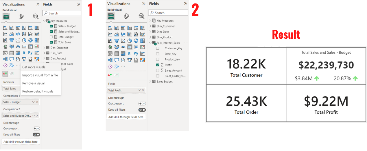This screenshot has width=367, height=151.
Task: Select the Python visual icon in panel 2
Action: (136, 53)
